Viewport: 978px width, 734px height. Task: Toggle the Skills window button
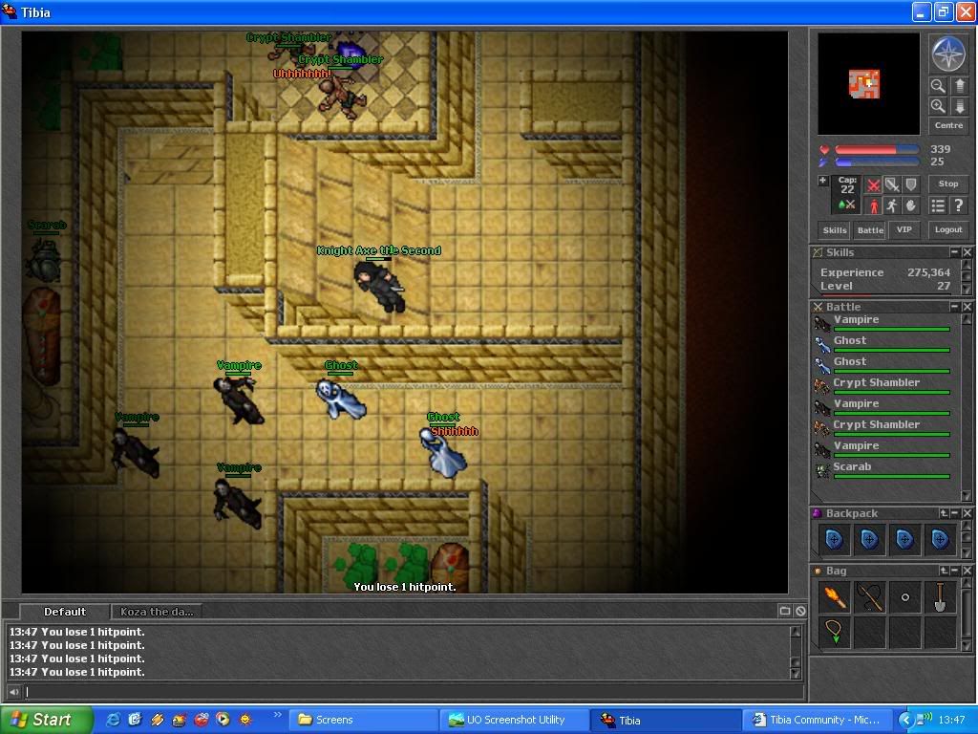(835, 230)
